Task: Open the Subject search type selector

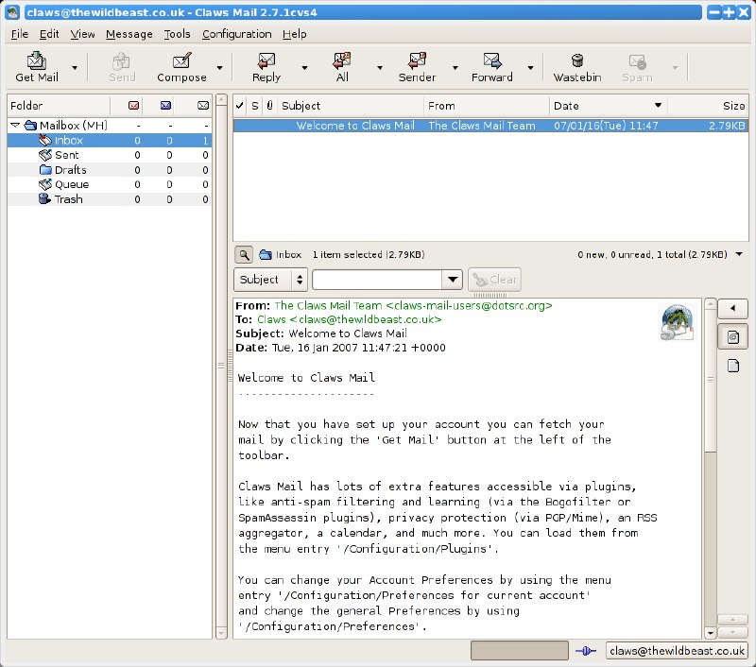Action: click(x=269, y=280)
